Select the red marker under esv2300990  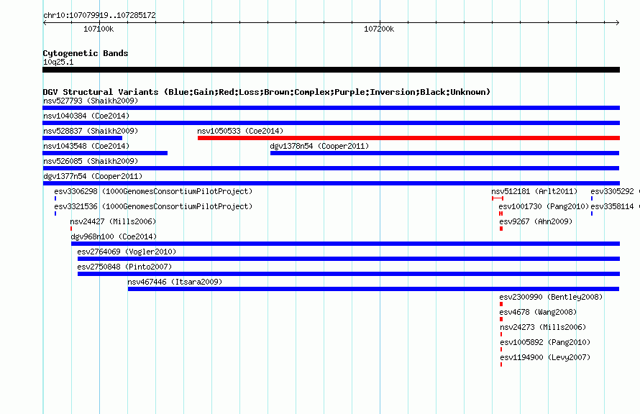click(501, 304)
